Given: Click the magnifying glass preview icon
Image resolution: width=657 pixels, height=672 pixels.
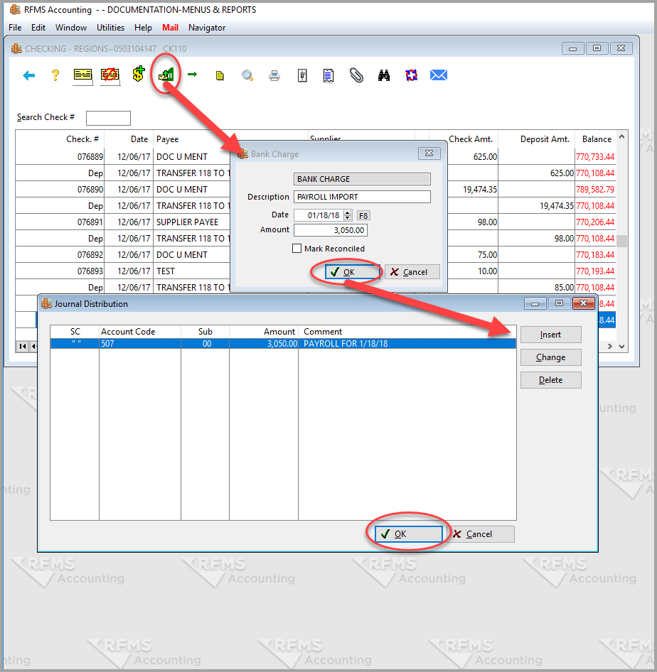Looking at the screenshot, I should pyautogui.click(x=247, y=76).
